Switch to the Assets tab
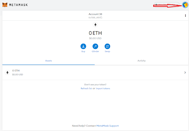Image resolution: width=189 pixels, height=131 pixels. (x=49, y=61)
